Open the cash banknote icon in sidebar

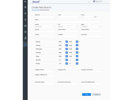click(x=25, y=26)
